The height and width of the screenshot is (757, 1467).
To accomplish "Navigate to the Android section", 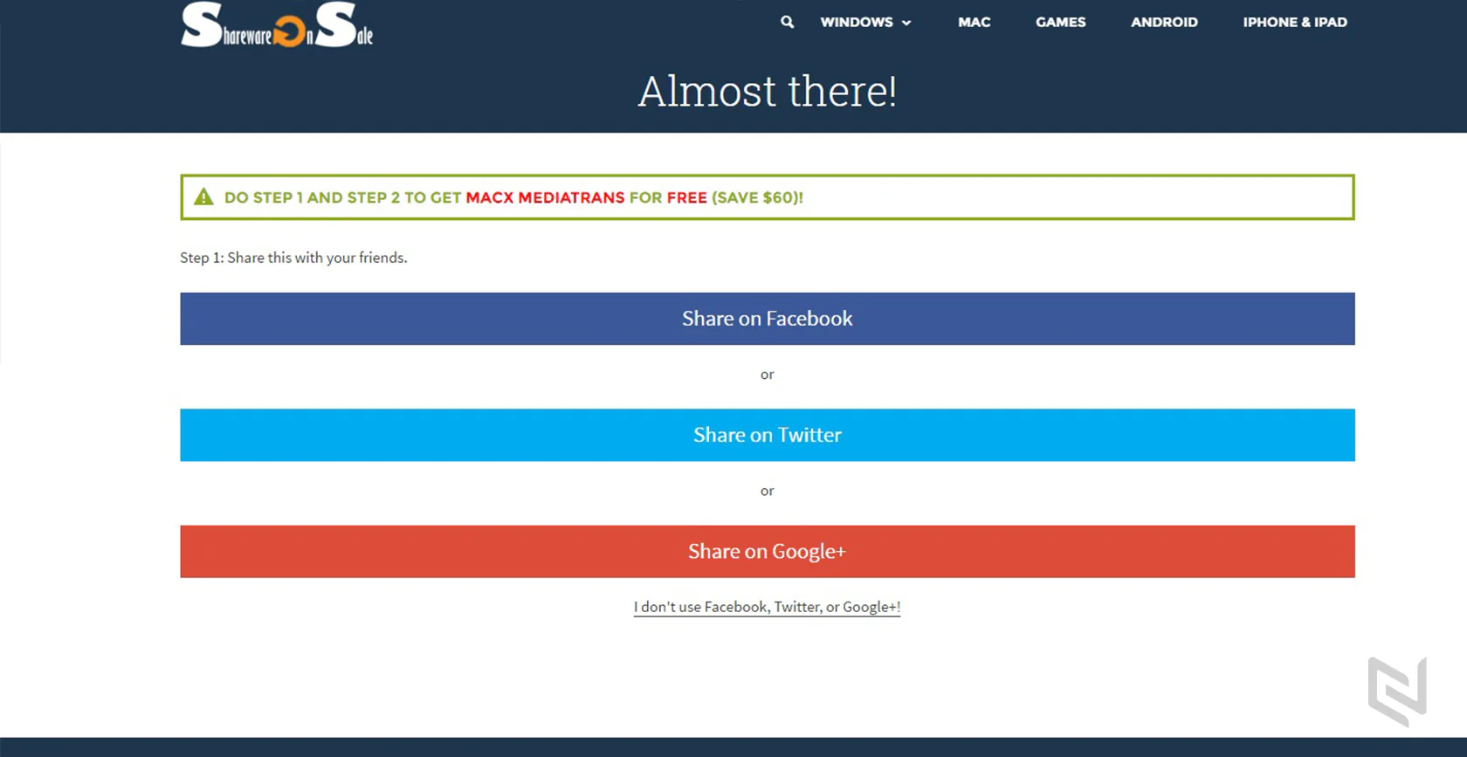I will [x=1164, y=22].
